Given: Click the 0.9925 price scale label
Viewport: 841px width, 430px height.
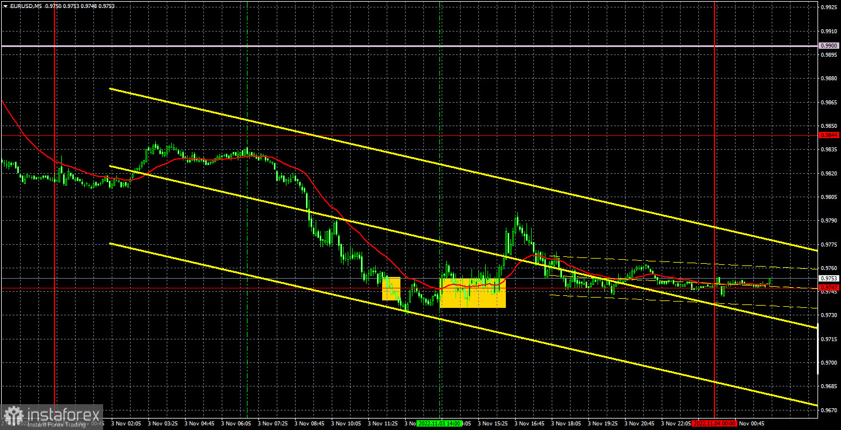Looking at the screenshot, I should click(x=829, y=7).
